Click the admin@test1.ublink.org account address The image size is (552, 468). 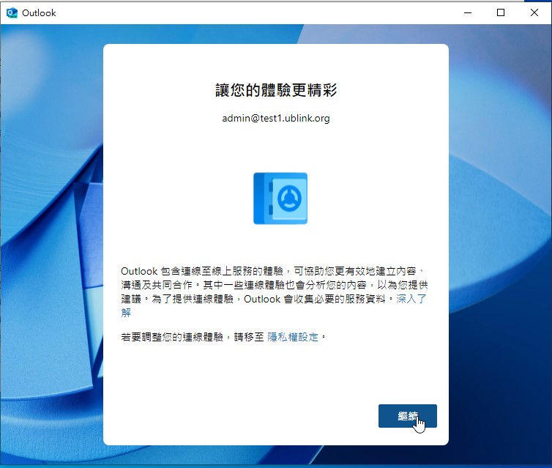(276, 118)
